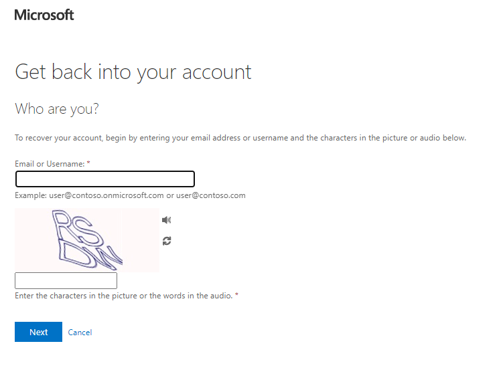This screenshot has width=497, height=374.
Task: Click the "Who are you?" subheading
Action: tap(57, 109)
